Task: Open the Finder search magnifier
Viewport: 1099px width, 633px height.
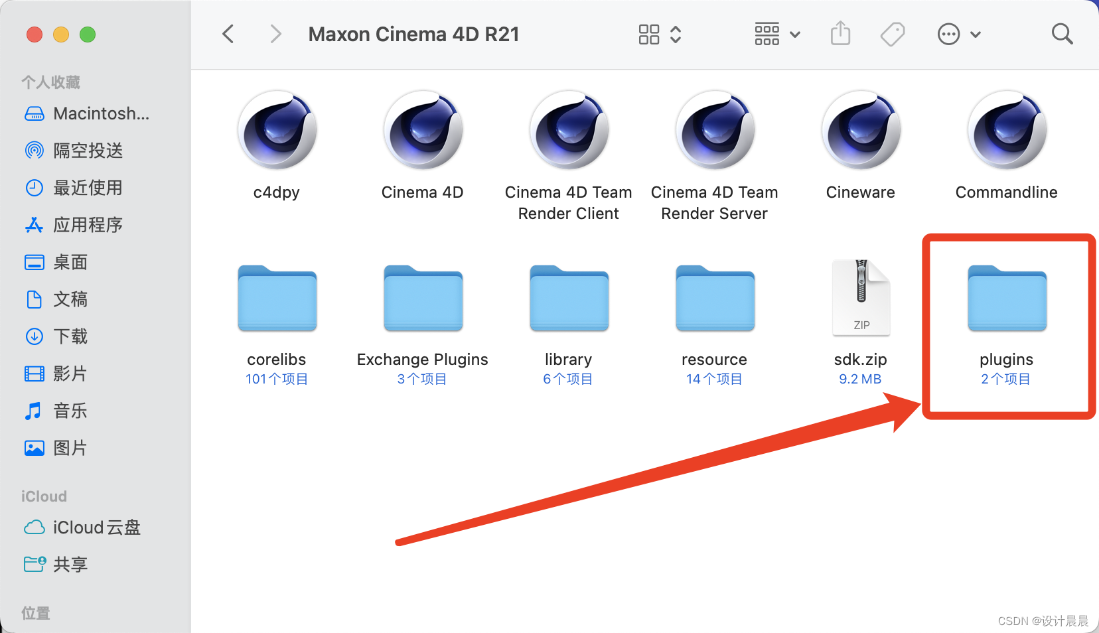Action: tap(1062, 34)
